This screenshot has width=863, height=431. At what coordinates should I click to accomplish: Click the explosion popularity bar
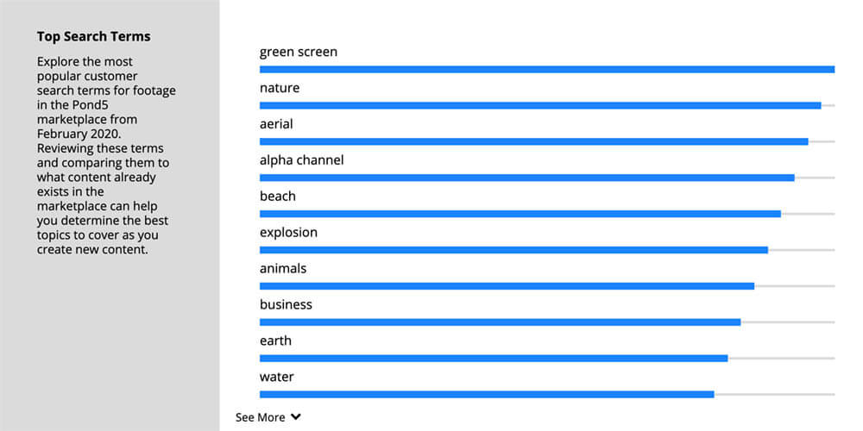point(513,250)
